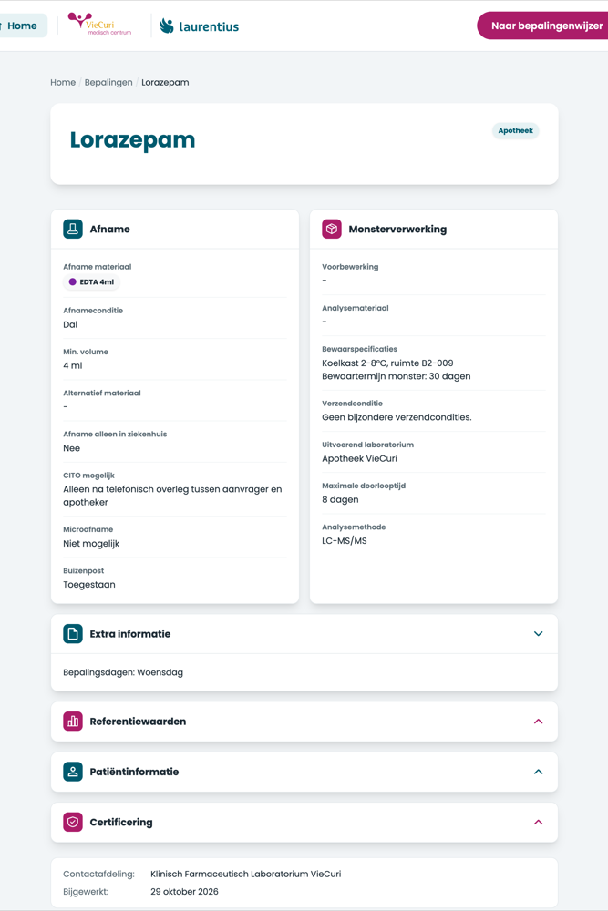Click the Lorazepam breadcrumb item

click(165, 83)
